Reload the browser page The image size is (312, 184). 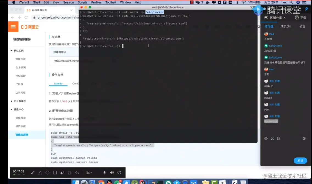point(26,18)
